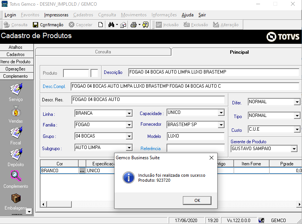302x224 pixels.
Task: Click the Exclusão toolbar icon
Action: pyautogui.click(x=186, y=25)
